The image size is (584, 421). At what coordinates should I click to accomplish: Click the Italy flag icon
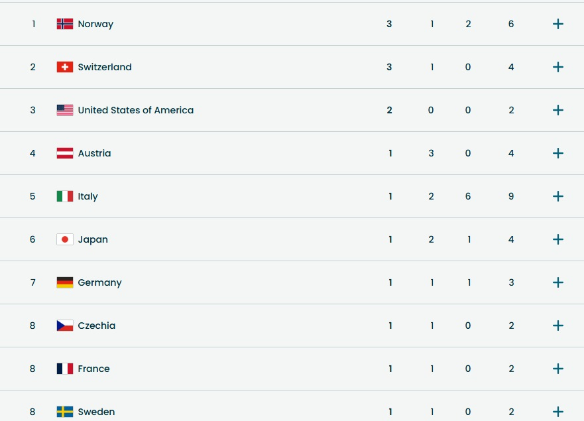(x=65, y=196)
